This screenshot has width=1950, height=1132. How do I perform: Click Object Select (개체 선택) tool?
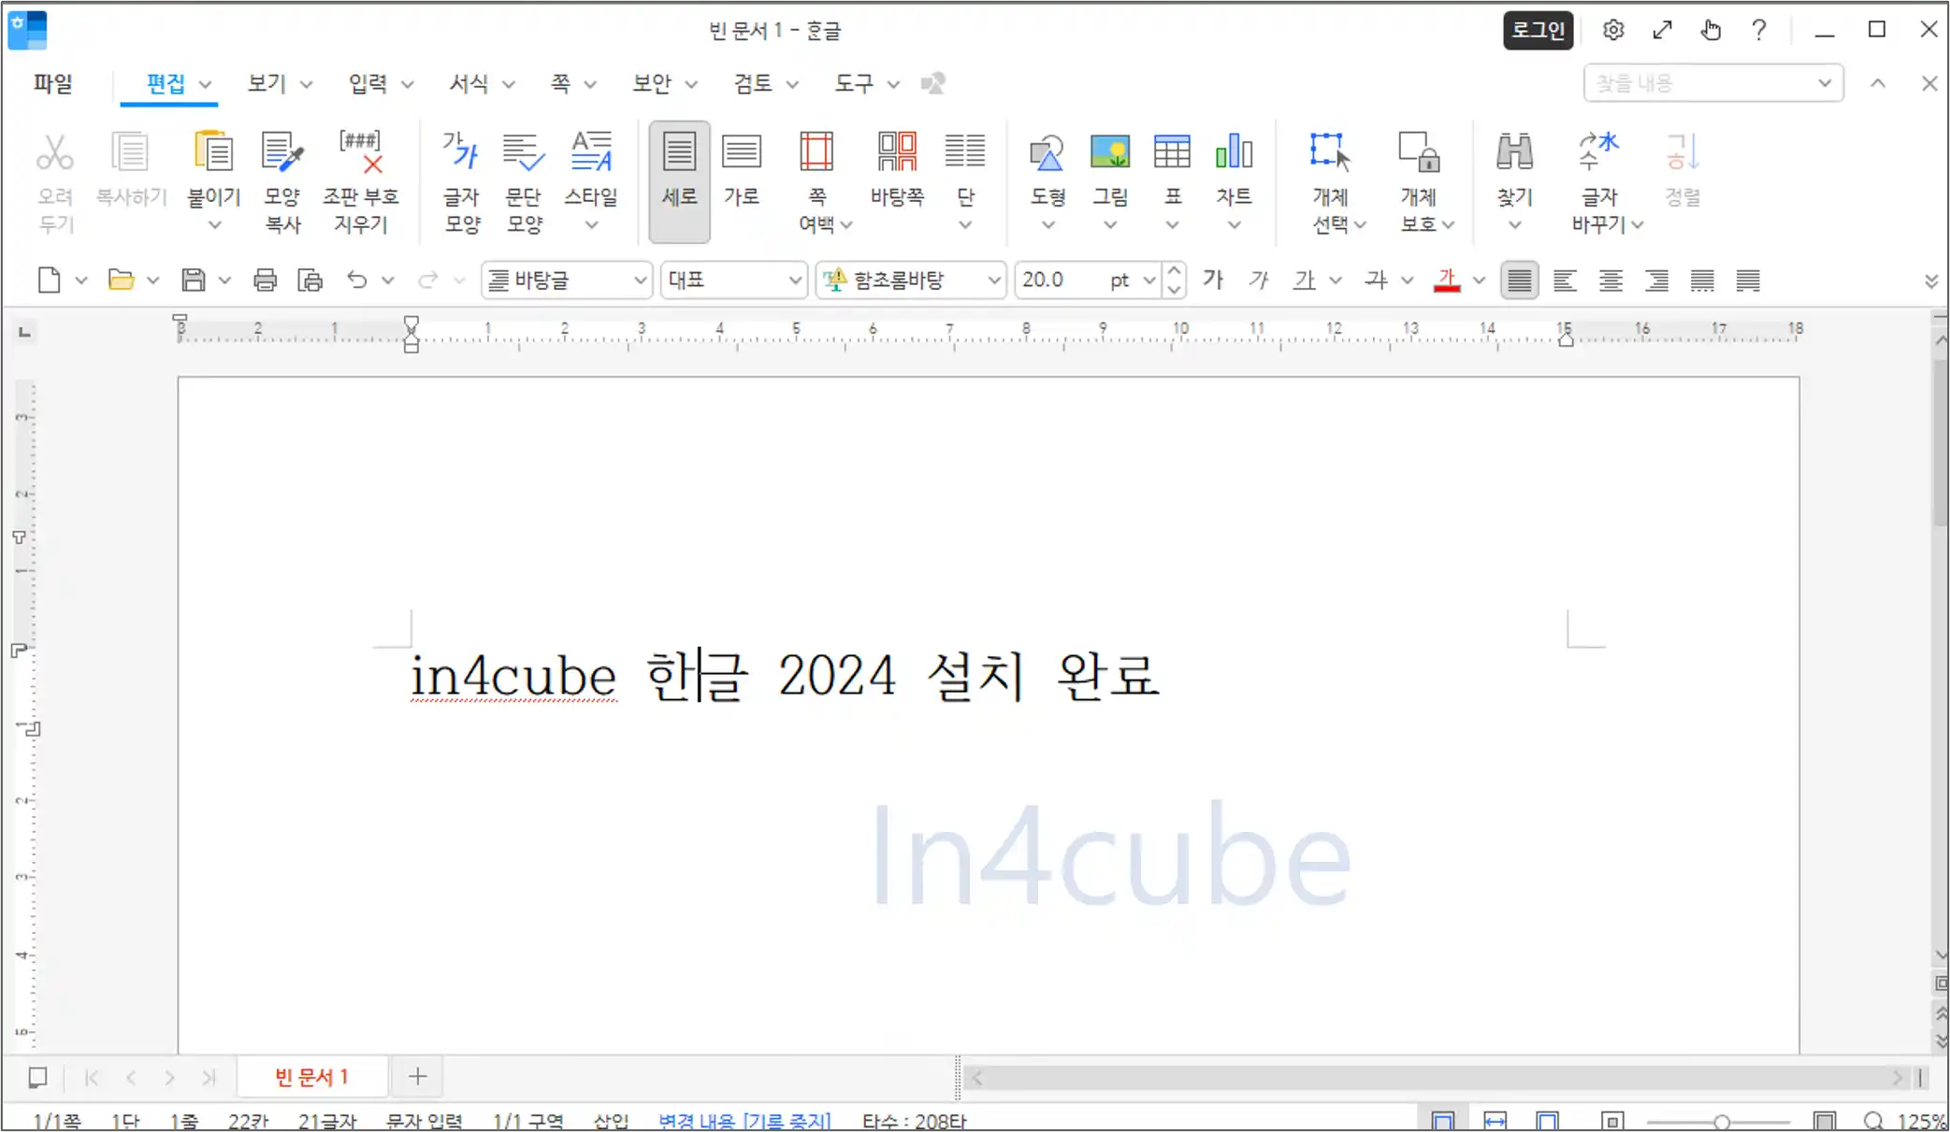point(1329,152)
